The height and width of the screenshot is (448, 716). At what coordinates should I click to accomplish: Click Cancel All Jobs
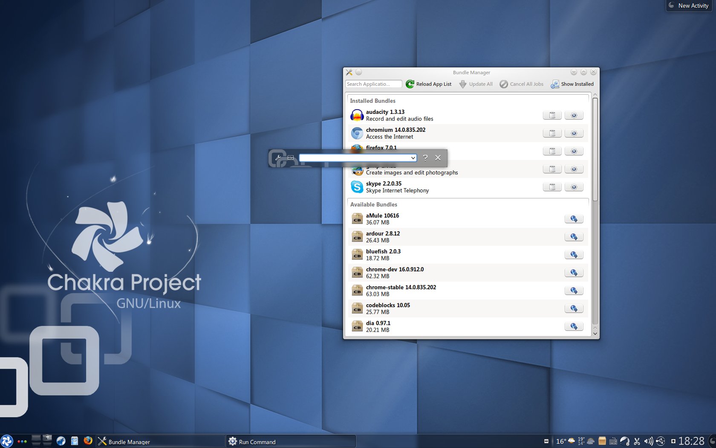pyautogui.click(x=521, y=84)
